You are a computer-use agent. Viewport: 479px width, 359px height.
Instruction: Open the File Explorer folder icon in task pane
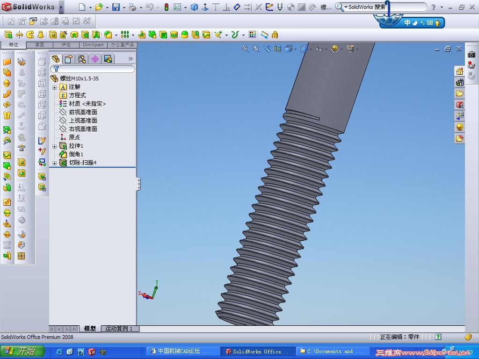460,93
